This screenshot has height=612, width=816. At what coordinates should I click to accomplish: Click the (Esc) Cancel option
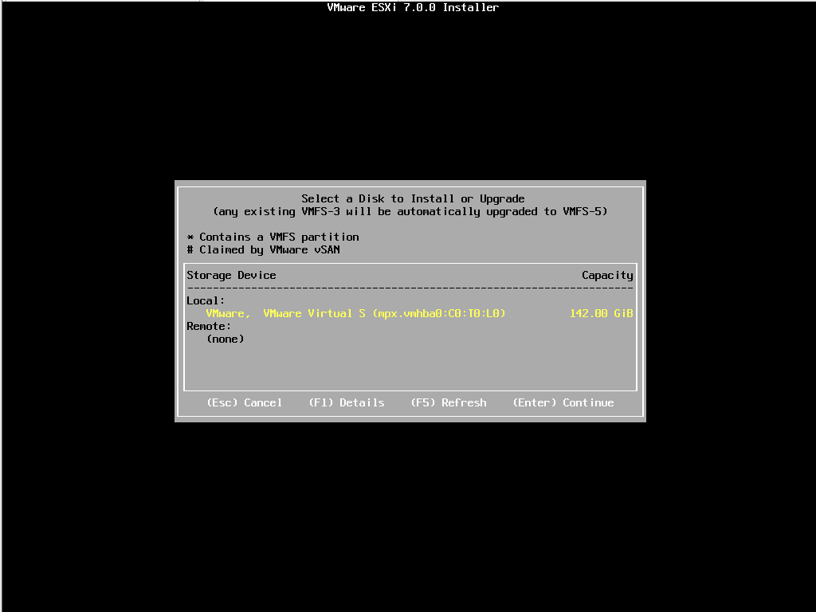pyautogui.click(x=244, y=402)
